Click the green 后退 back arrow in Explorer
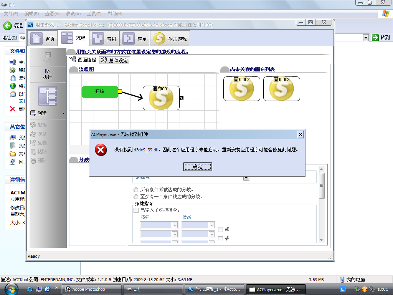Screen dimensions: 393x295 tap(8, 26)
